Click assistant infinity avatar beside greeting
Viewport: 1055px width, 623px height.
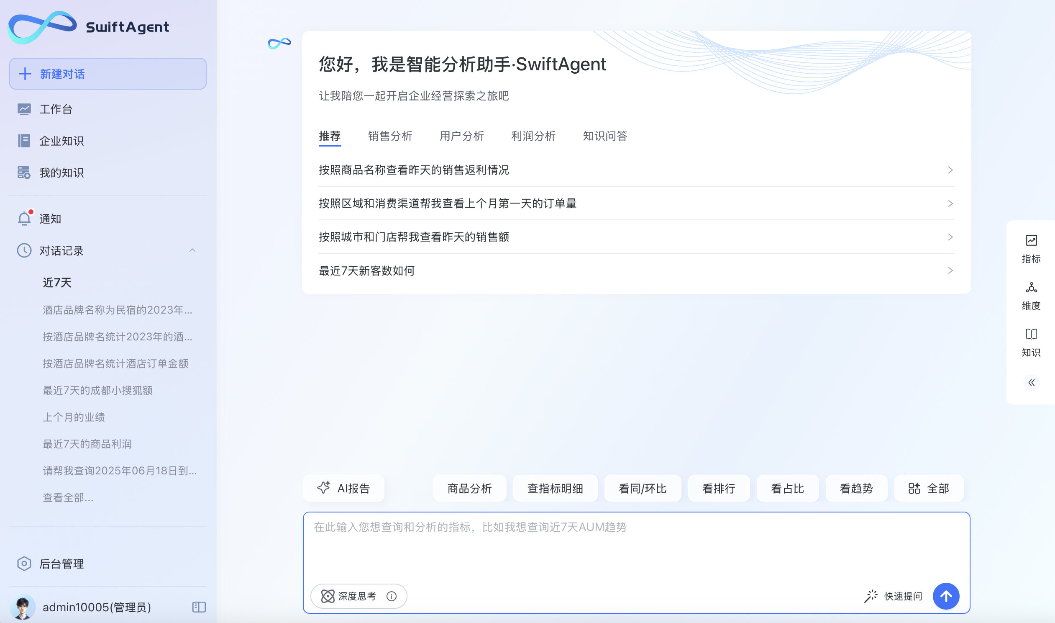(279, 43)
